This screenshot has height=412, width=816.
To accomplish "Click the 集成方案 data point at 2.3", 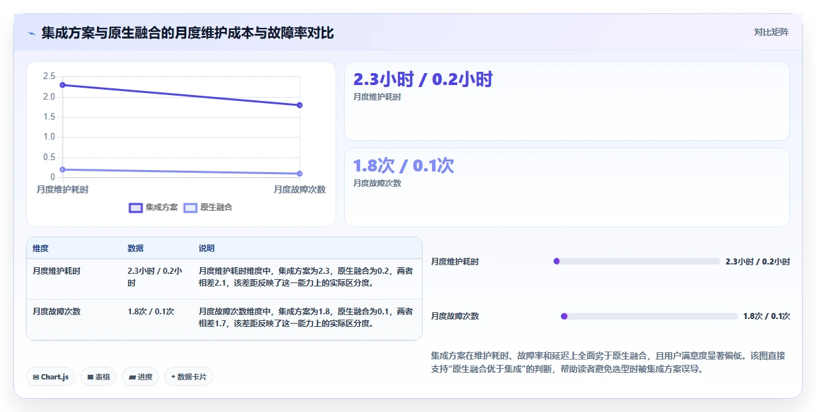I will pos(62,85).
